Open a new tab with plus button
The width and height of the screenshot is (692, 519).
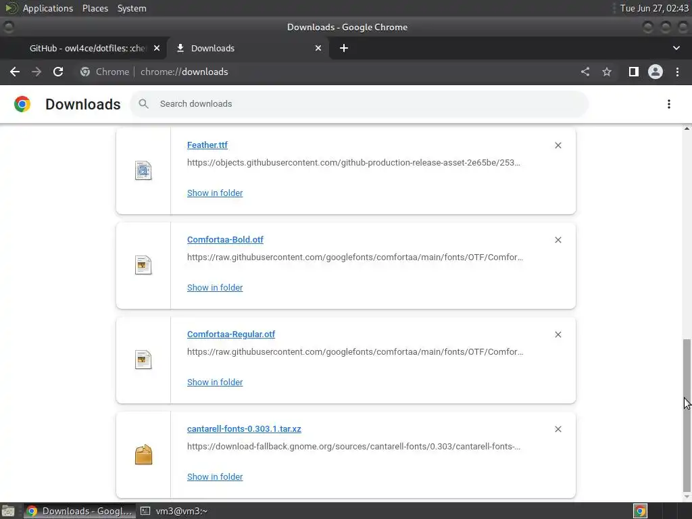click(344, 48)
